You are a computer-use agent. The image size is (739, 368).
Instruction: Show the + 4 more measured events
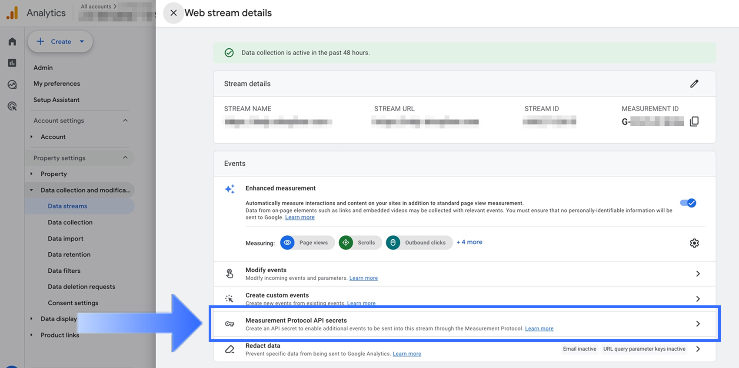pos(469,242)
